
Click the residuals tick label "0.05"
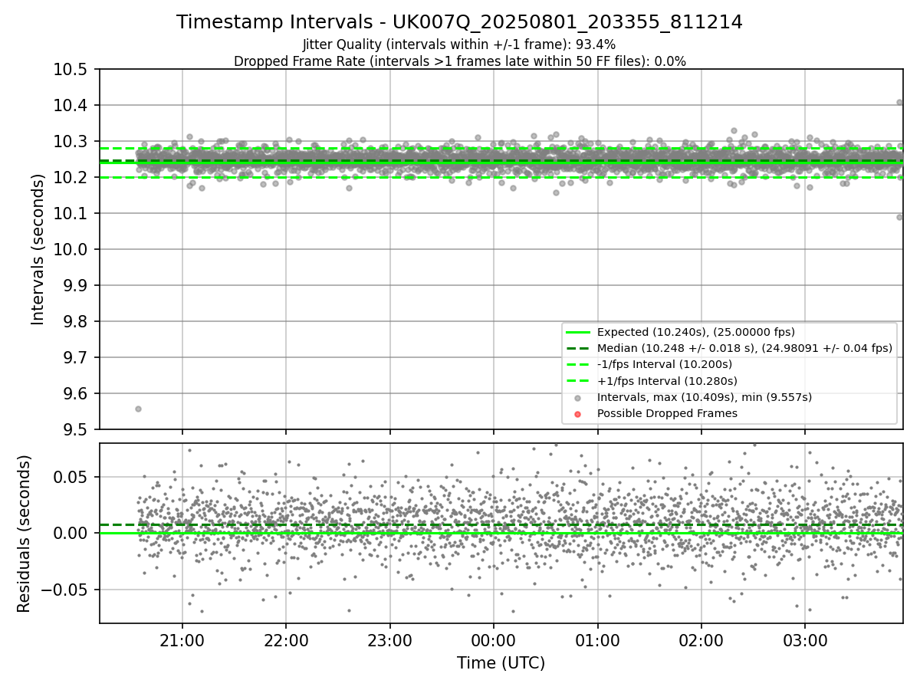(x=69, y=477)
